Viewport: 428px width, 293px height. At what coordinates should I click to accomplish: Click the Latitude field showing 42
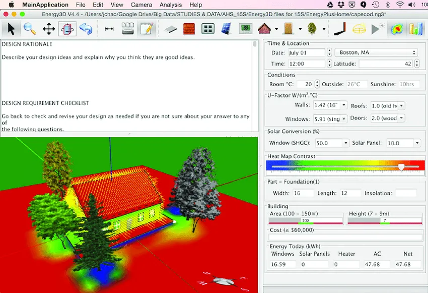click(386, 64)
